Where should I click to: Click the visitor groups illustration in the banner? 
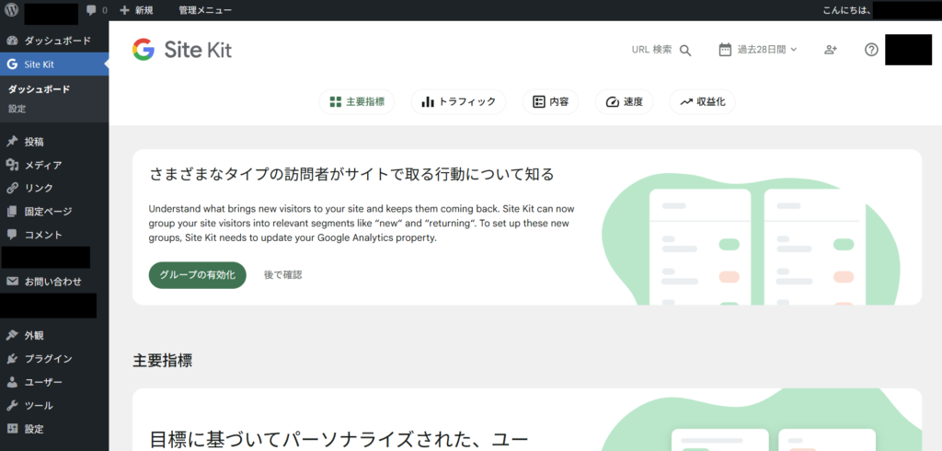pyautogui.click(x=751, y=238)
